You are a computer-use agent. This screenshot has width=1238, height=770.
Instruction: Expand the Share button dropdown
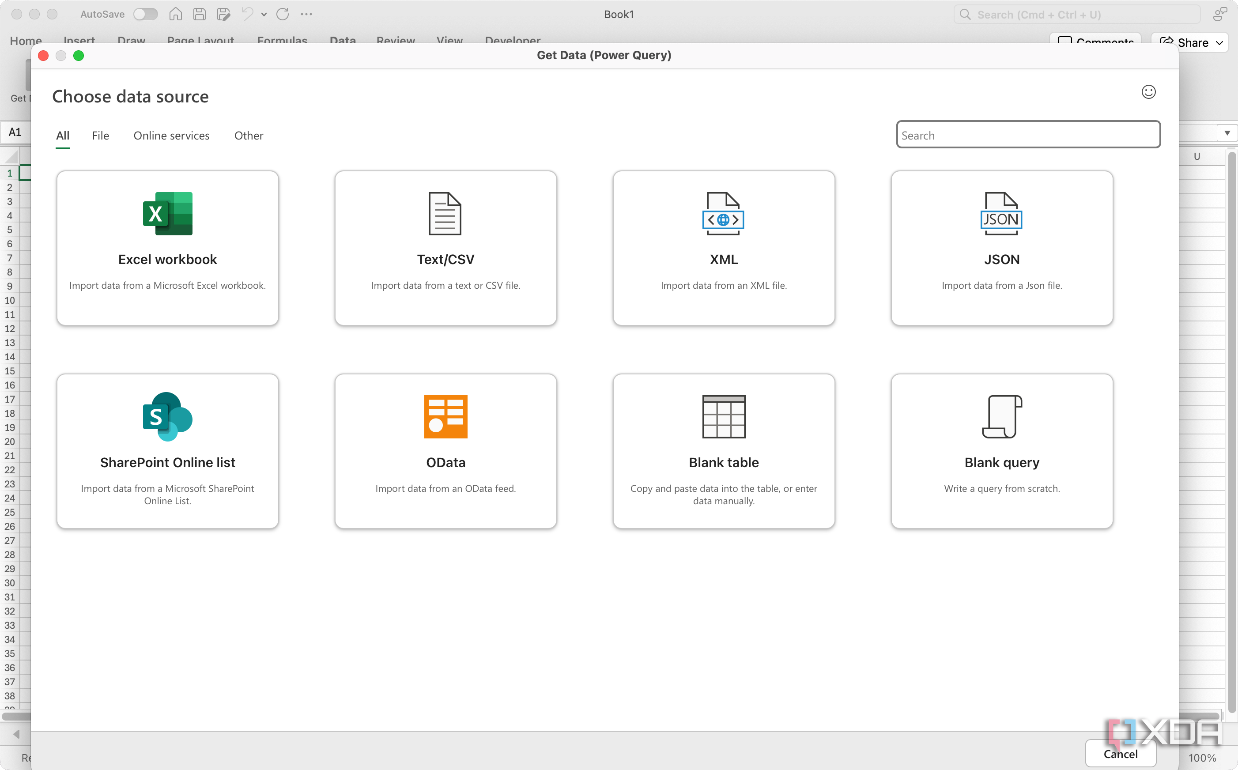point(1219,43)
